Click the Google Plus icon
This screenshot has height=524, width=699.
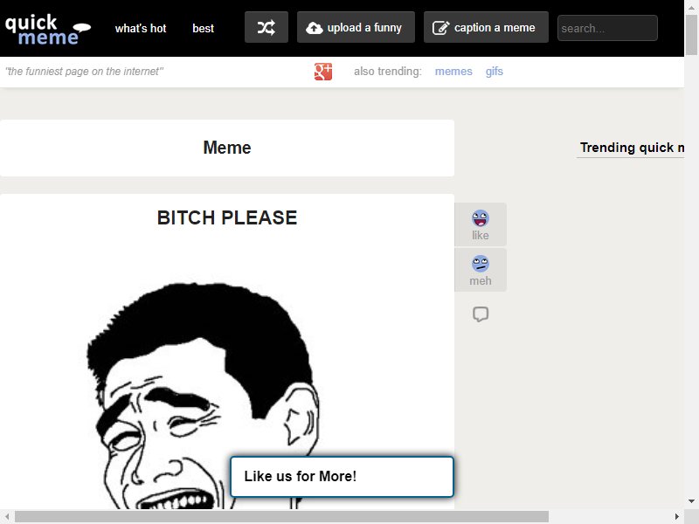[x=323, y=72]
